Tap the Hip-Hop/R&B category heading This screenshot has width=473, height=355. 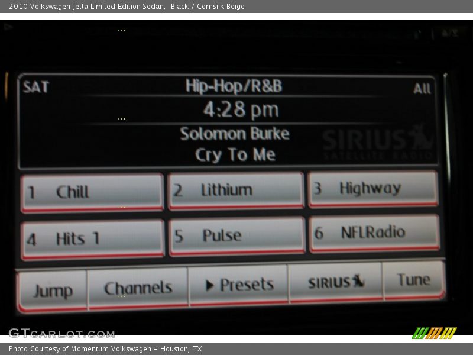click(234, 86)
